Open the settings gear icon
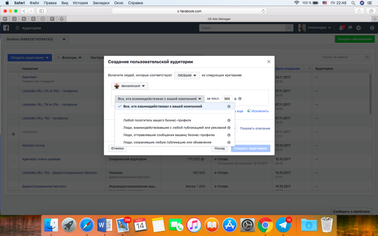 (x=358, y=28)
